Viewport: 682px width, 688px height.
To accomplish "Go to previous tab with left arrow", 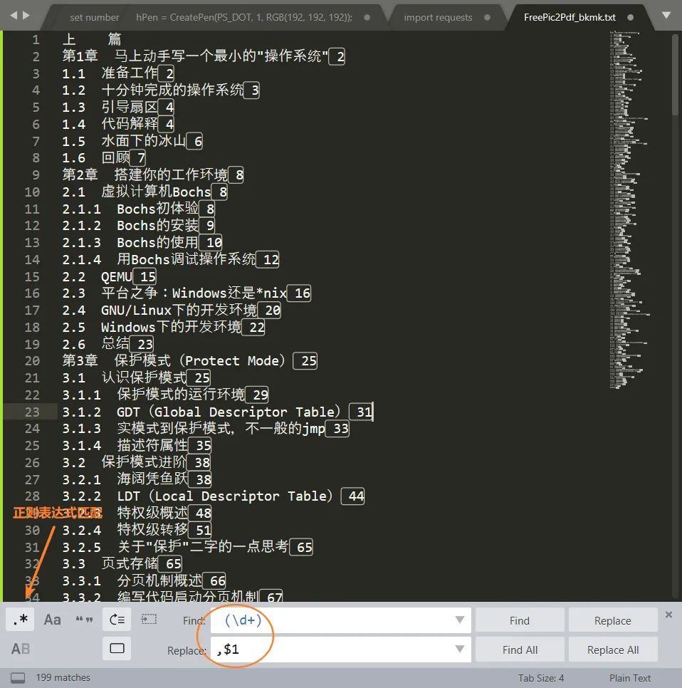I will (x=14, y=16).
